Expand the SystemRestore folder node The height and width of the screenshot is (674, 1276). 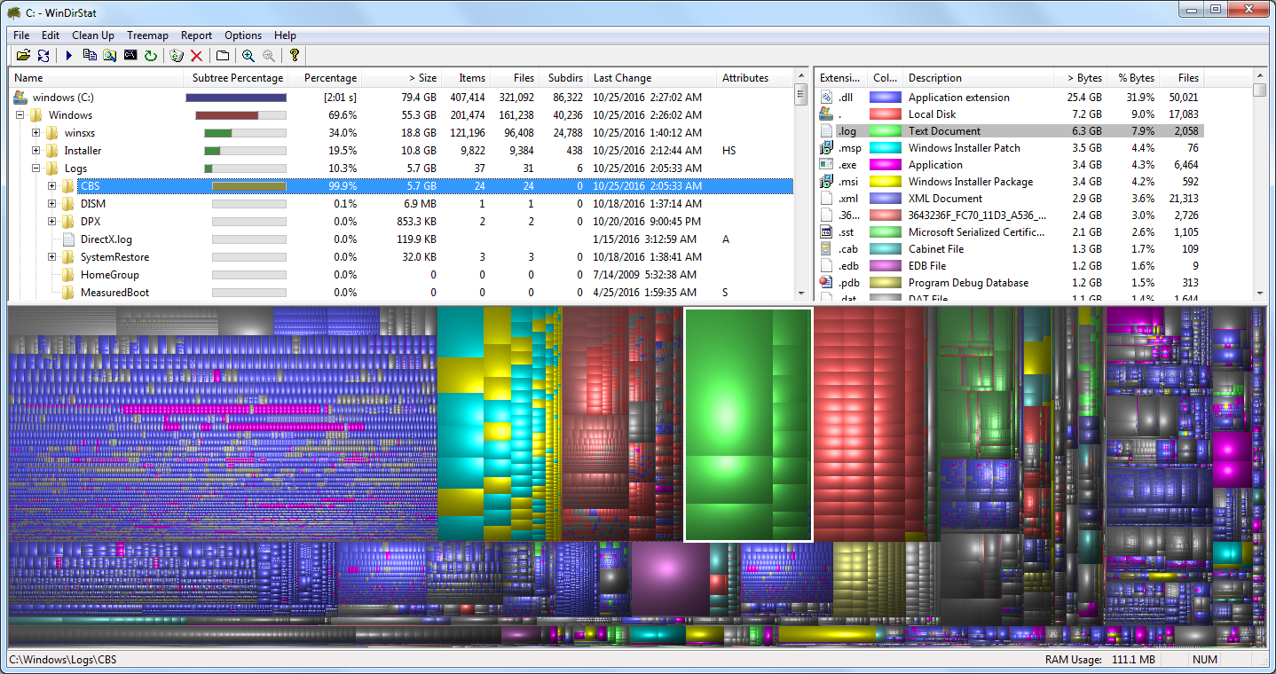pos(52,256)
